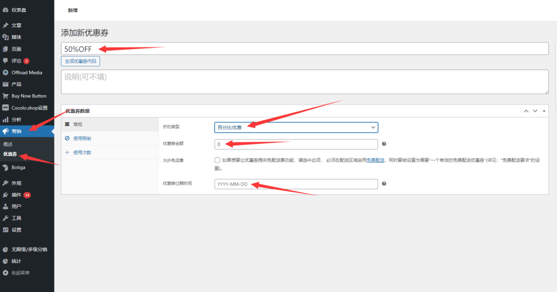
Task: Open the 产品 products icon in sidebar
Action: [5, 84]
